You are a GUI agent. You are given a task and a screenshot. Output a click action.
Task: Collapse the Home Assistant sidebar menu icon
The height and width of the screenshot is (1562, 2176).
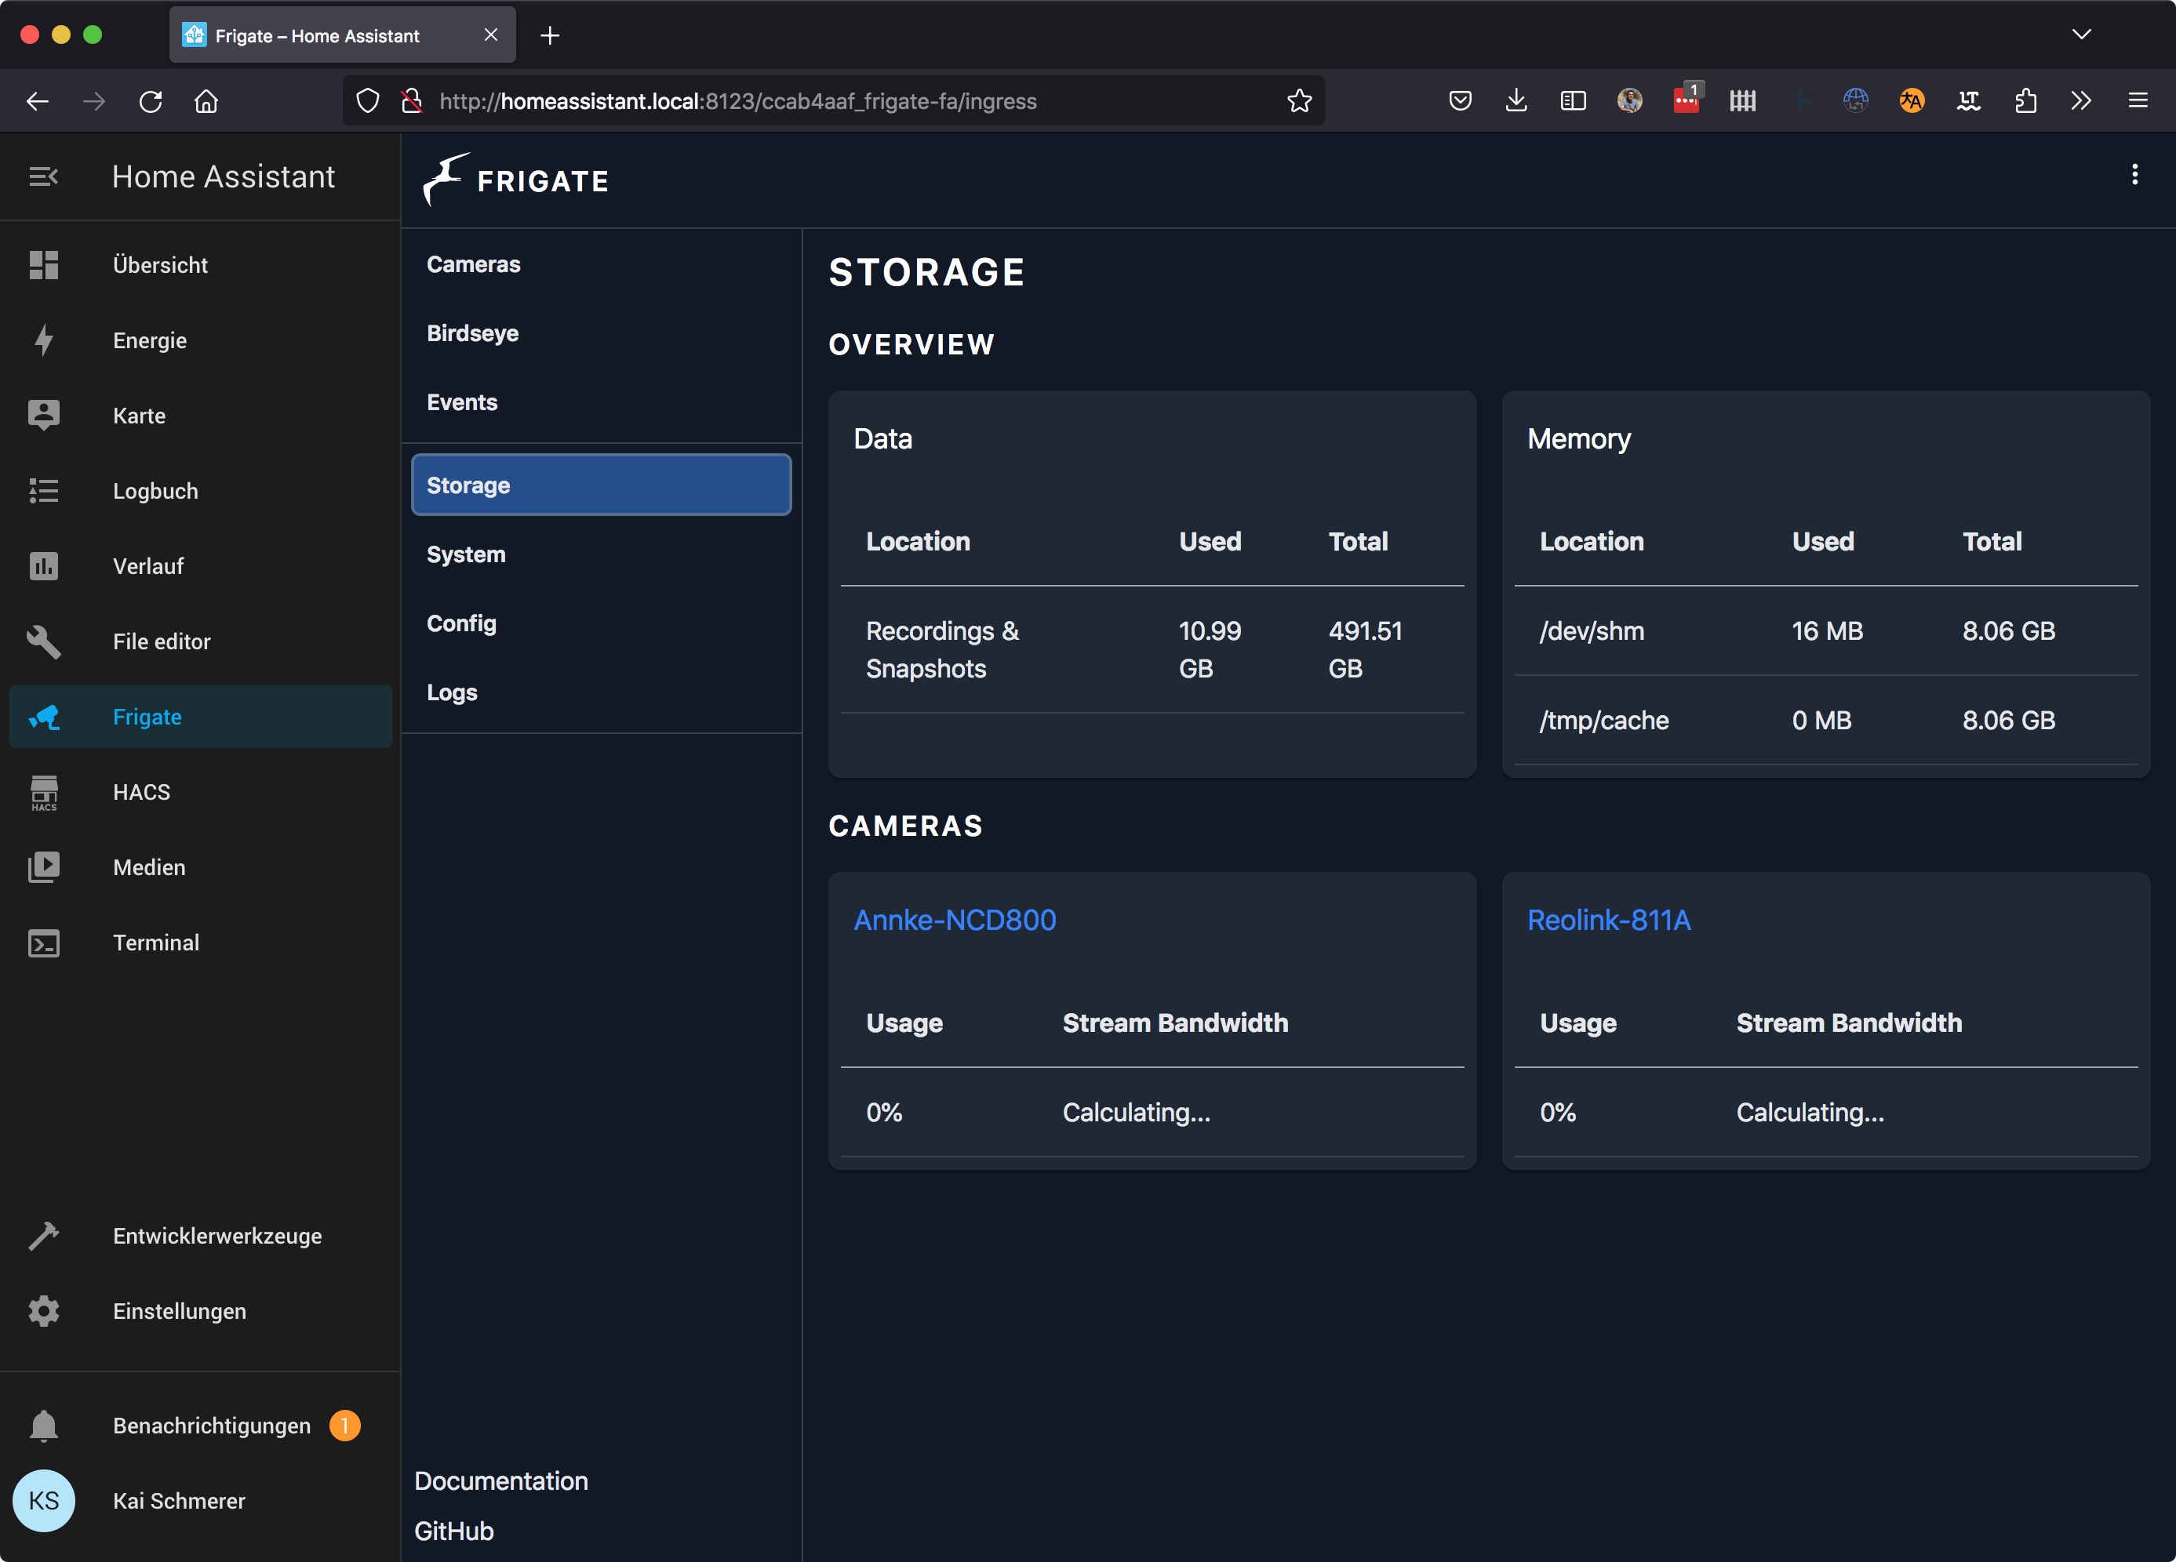43,176
